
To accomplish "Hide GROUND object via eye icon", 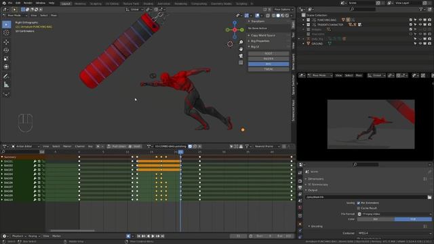I will point(420,43).
